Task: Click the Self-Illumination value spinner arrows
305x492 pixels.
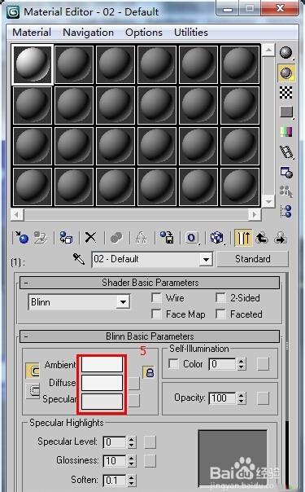Action: pos(241,364)
